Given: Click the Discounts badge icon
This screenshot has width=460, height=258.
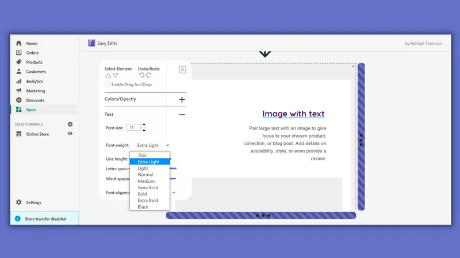Looking at the screenshot, I should click(19, 100).
